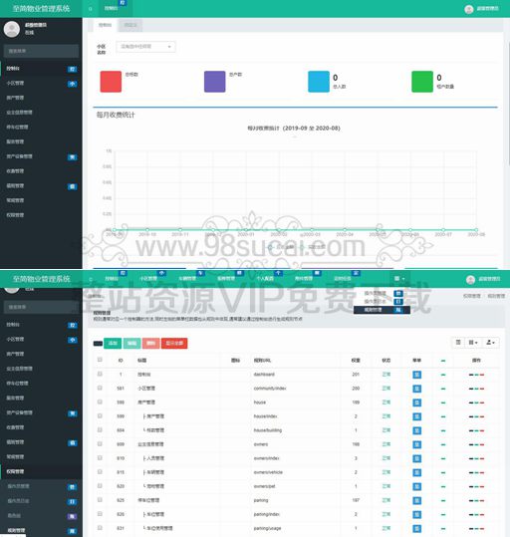The width and height of the screenshot is (510, 537).
Task: Open the columns dropdown in lower toolbar
Action: [473, 343]
